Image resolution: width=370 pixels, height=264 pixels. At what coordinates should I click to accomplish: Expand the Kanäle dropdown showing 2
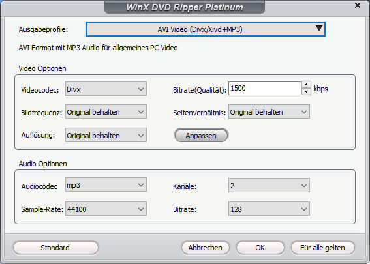click(269, 185)
